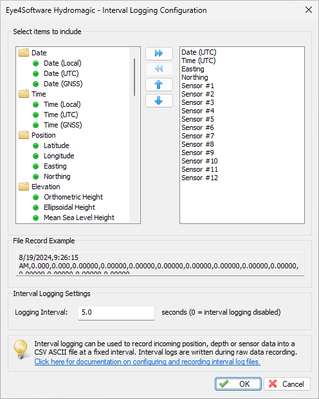The width and height of the screenshot is (319, 399).
Task: Select Date (UTC) in the available items tree
Action: coord(61,73)
